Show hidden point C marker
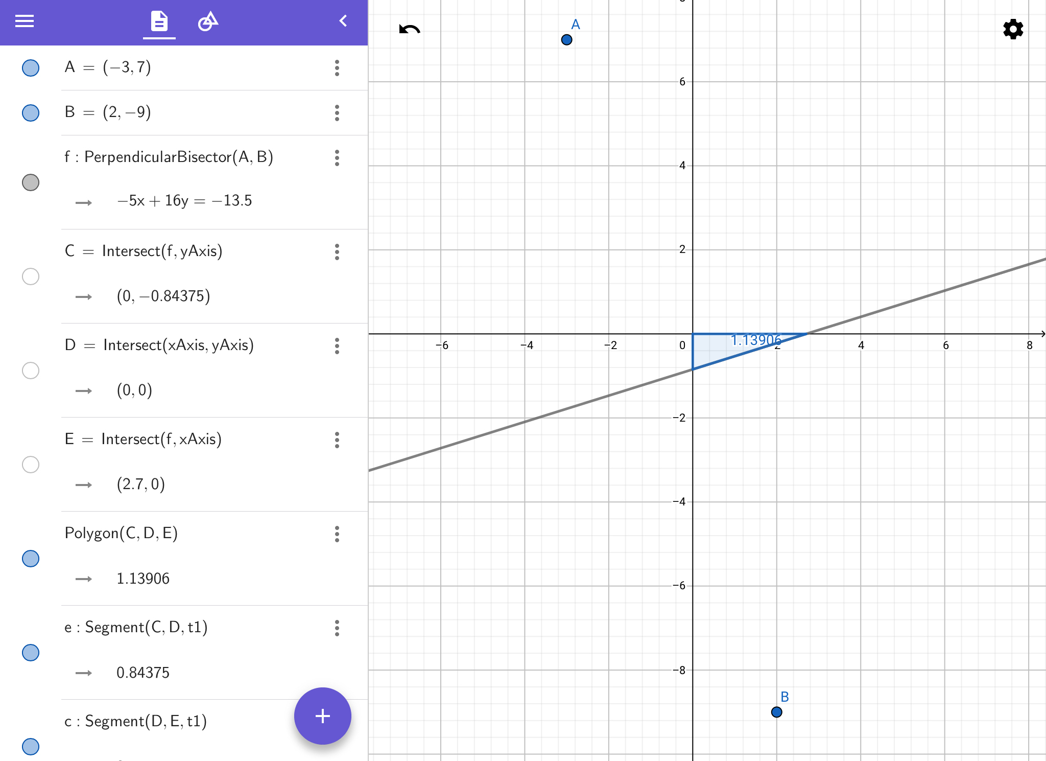The image size is (1046, 761). 31,276
